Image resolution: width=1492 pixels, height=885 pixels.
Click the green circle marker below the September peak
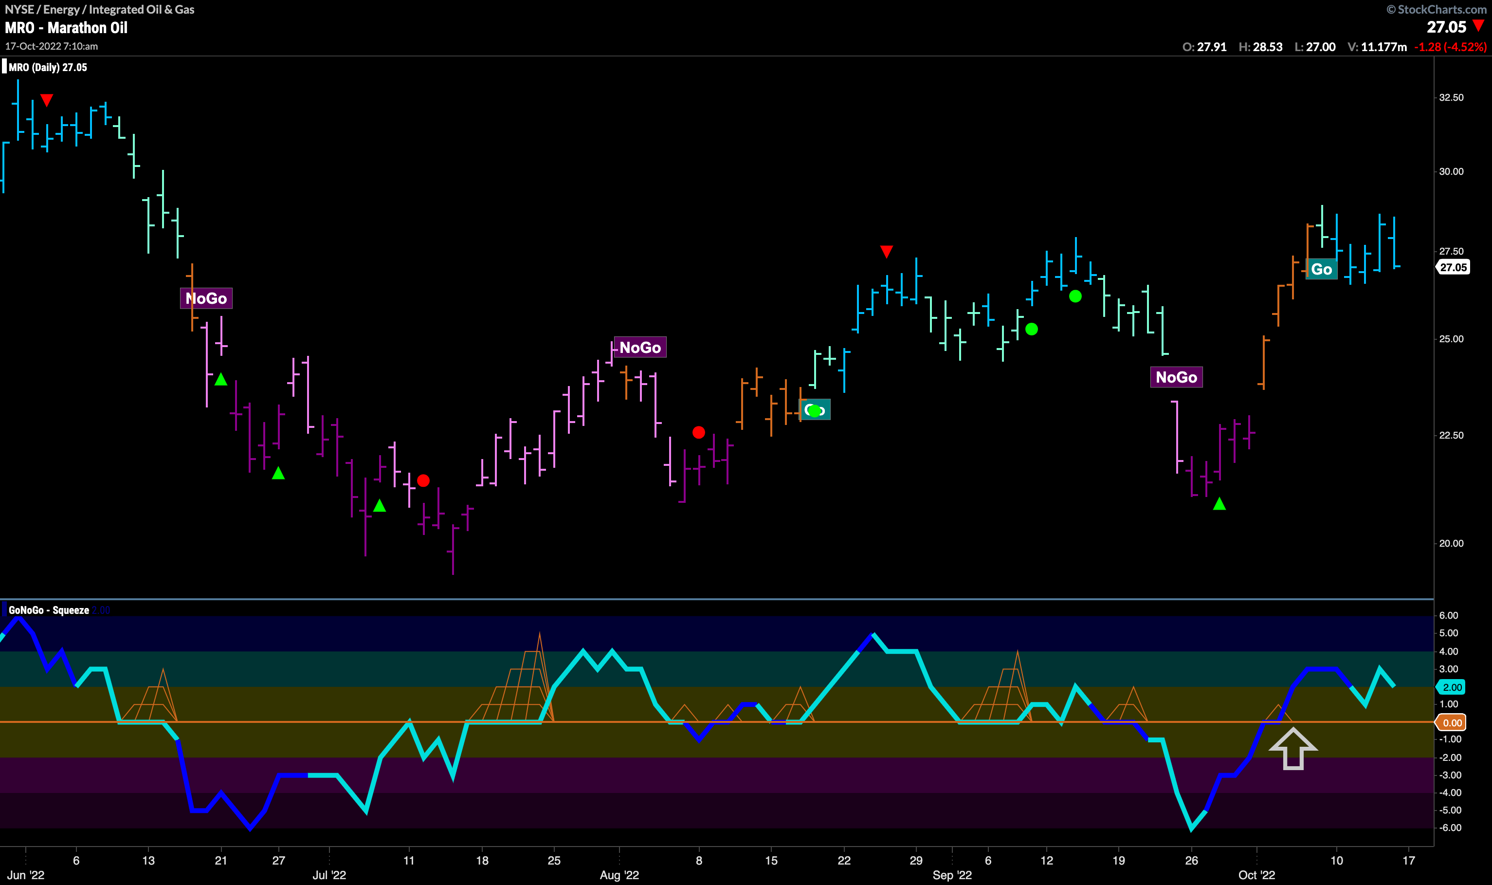click(1075, 296)
